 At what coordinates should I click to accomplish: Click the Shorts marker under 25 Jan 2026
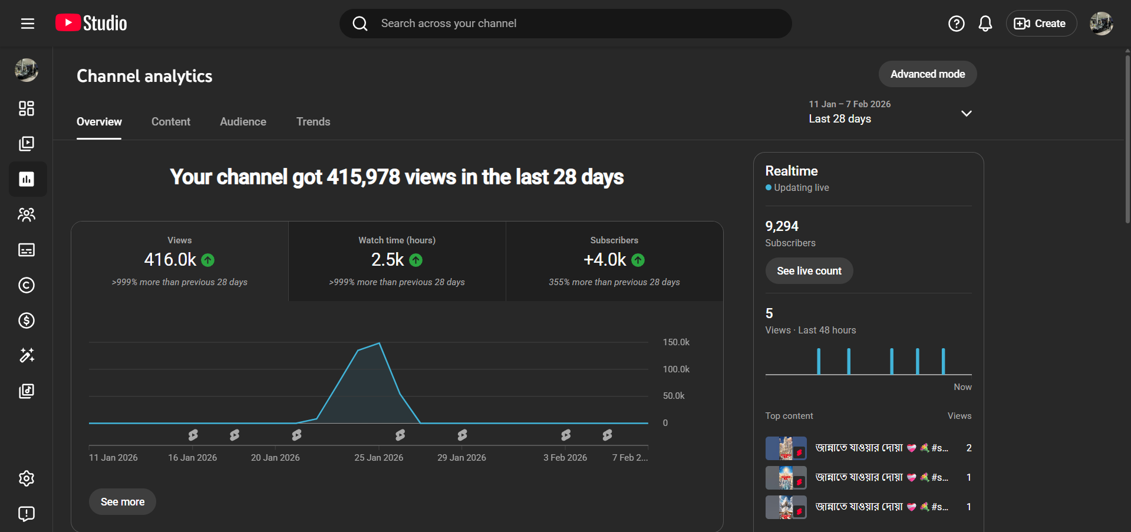click(400, 435)
